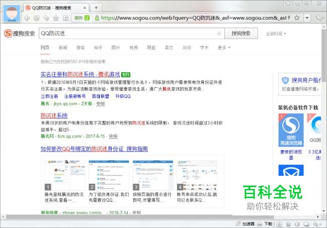Switch to the 知乎 tab
The height and width of the screenshot is (228, 327).
tap(98, 48)
